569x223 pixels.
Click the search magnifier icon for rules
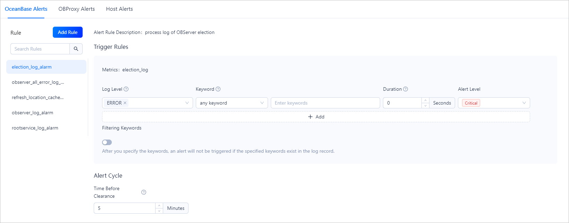(x=76, y=49)
